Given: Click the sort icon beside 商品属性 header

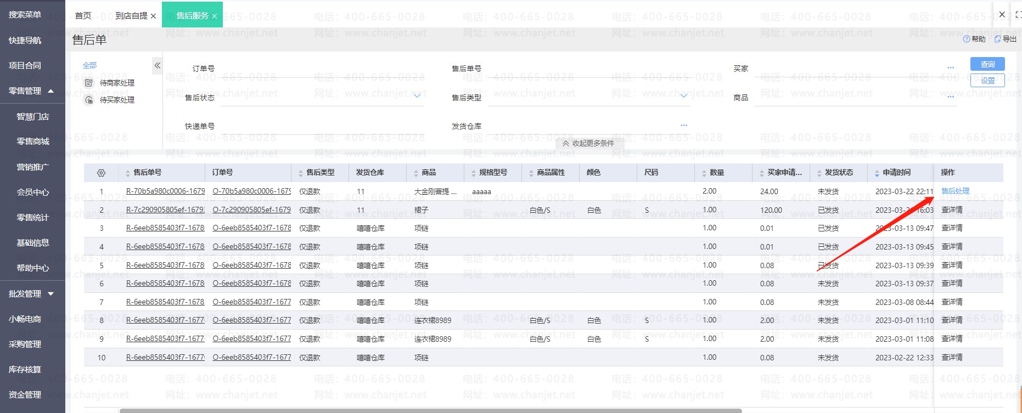Looking at the screenshot, I should 531,173.
